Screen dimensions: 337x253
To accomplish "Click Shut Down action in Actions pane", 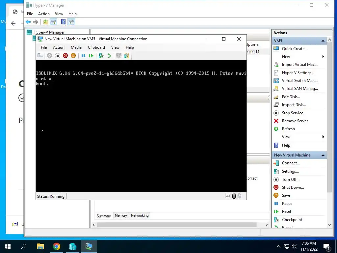I will click(293, 187).
